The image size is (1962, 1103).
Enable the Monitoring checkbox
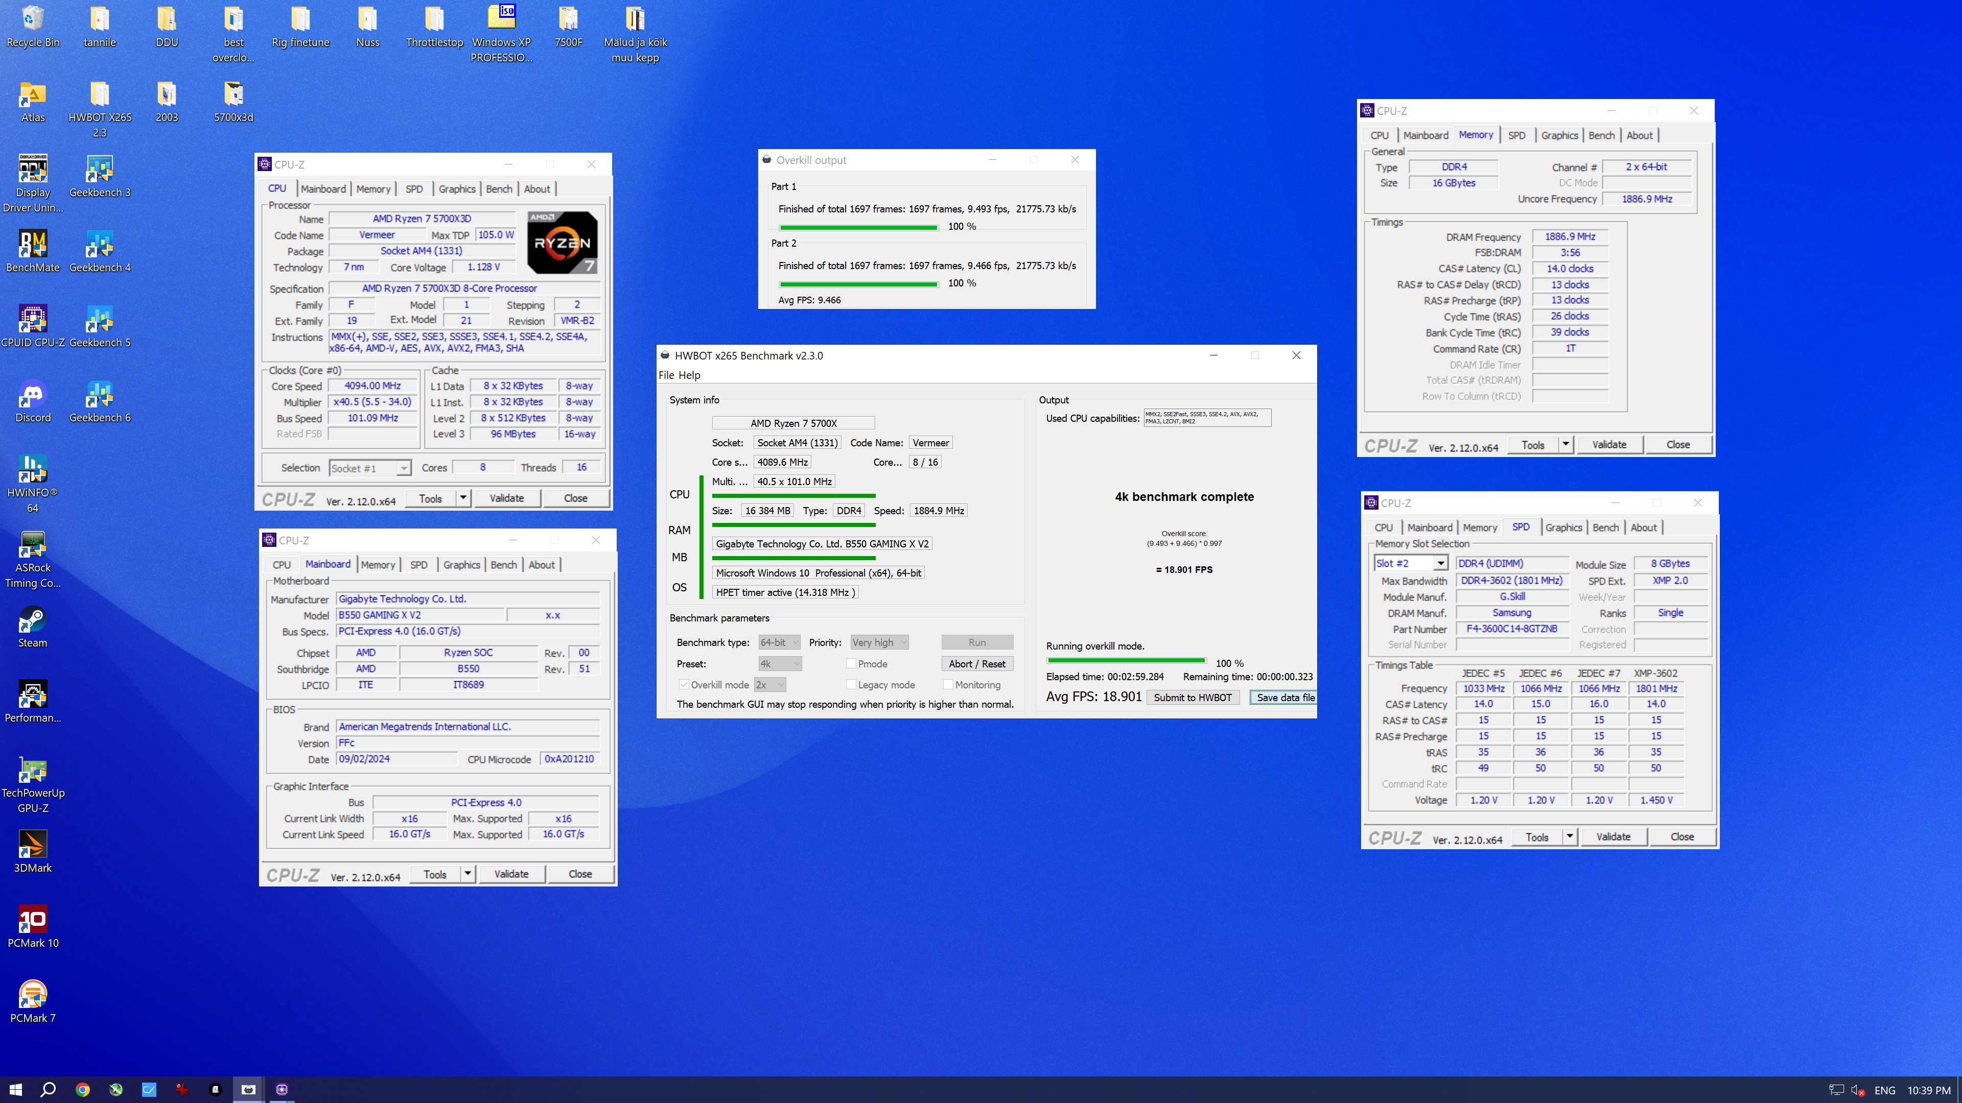(948, 684)
